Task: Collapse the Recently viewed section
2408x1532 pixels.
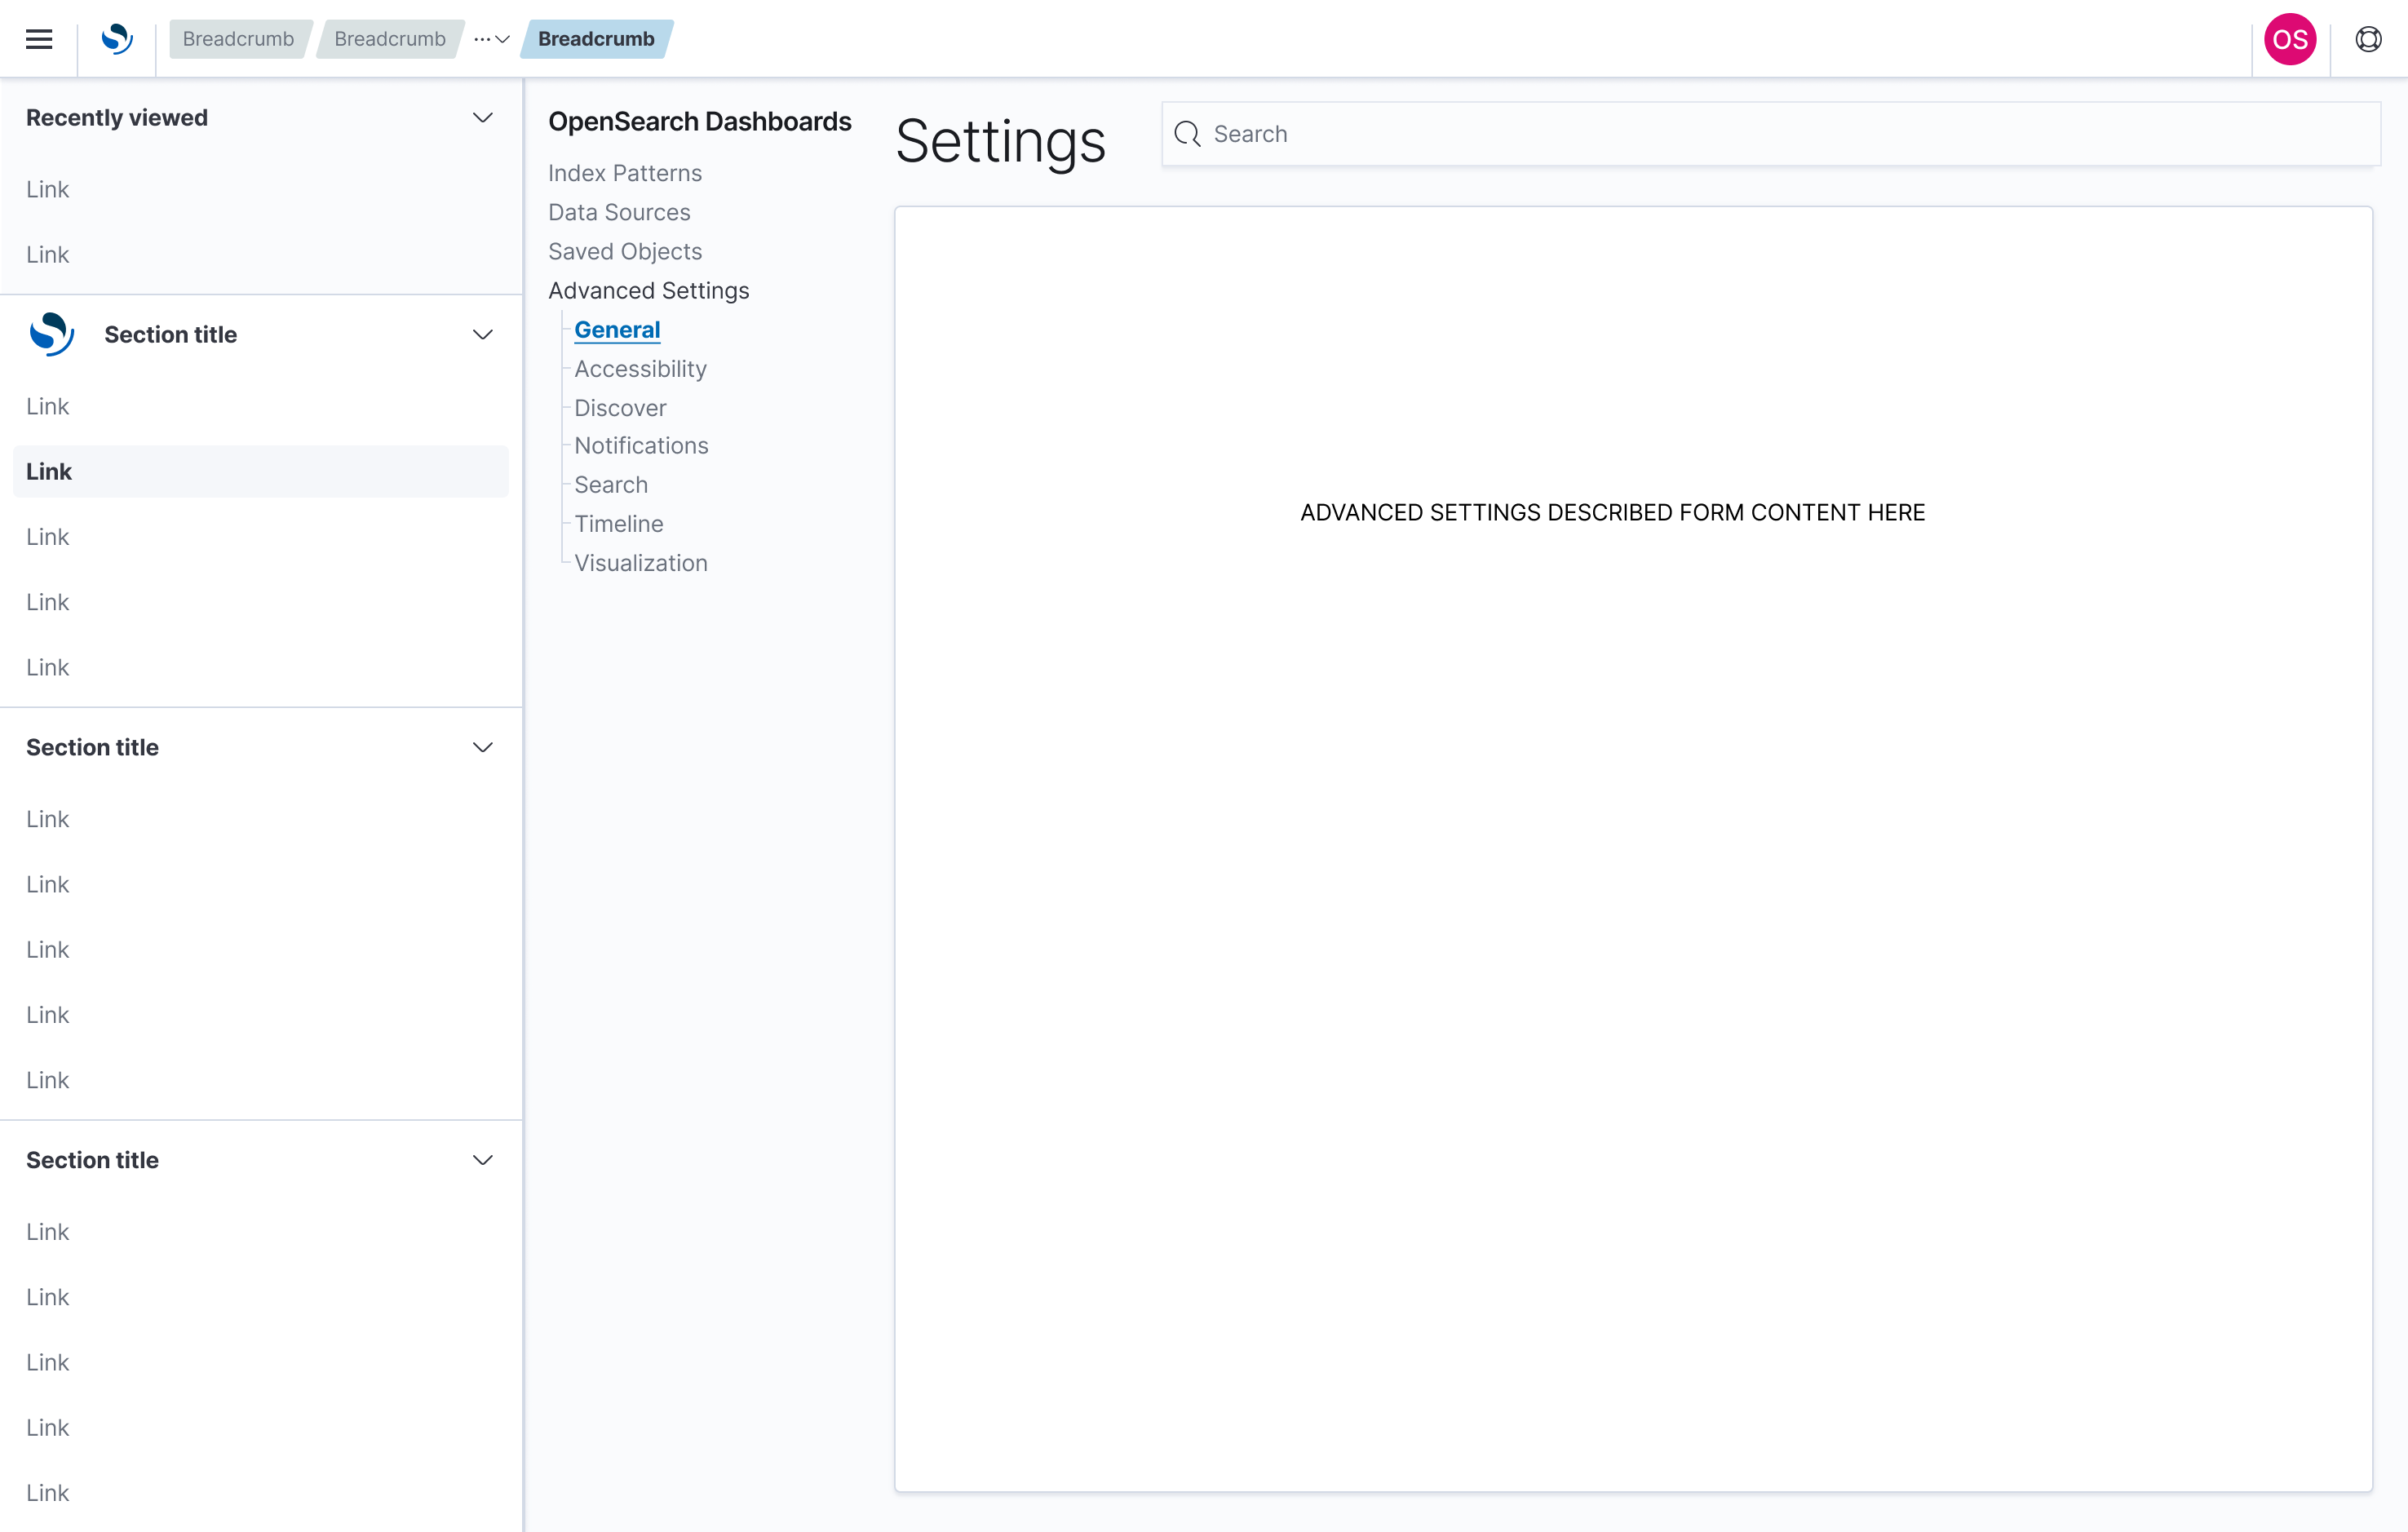Action: (x=483, y=117)
